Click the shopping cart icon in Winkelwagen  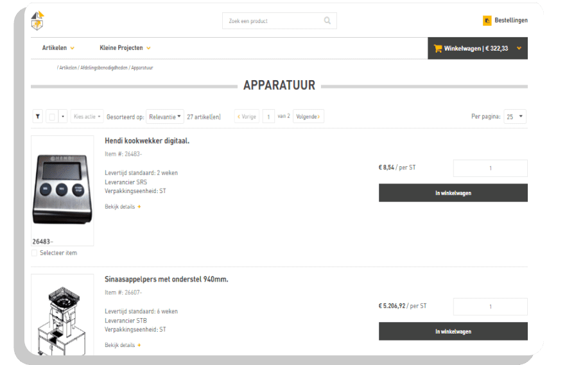438,48
